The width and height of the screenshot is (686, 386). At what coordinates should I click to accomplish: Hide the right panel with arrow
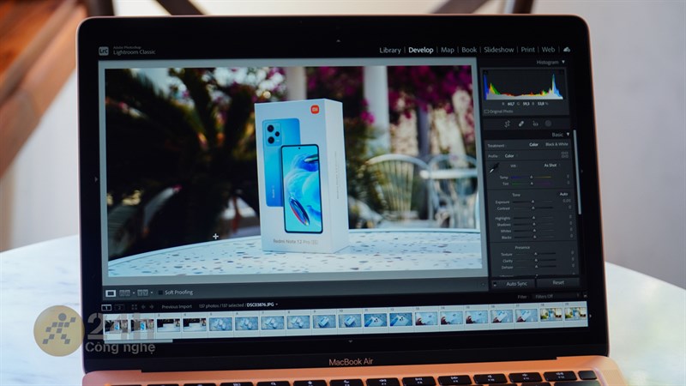[581, 172]
